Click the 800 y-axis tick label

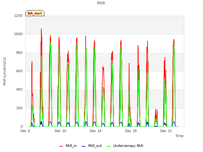click(19, 53)
